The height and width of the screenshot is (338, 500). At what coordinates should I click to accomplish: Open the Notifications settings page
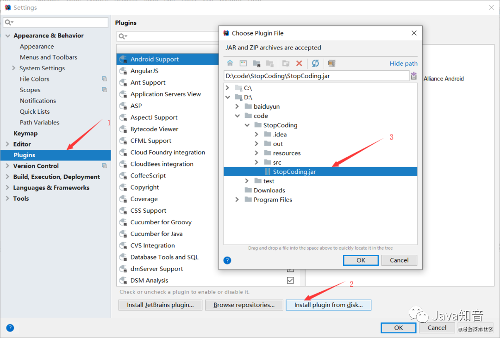[37, 101]
